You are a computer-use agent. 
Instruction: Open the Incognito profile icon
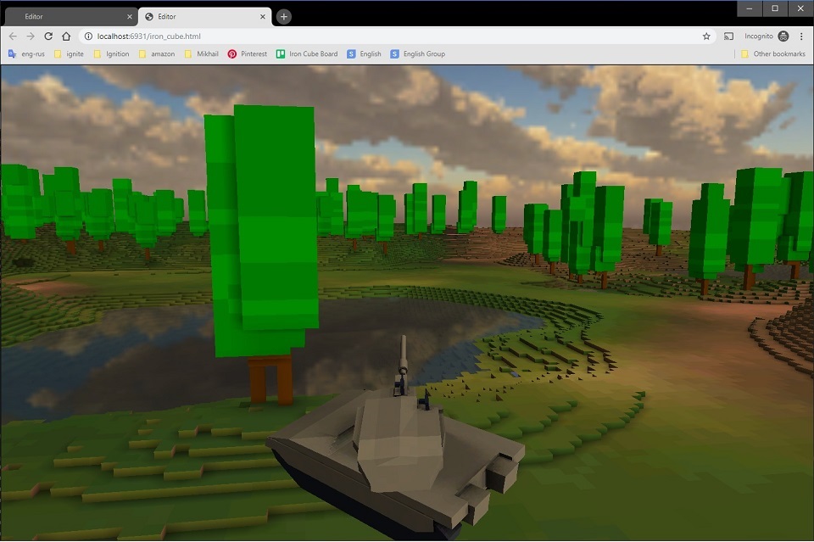[x=783, y=36]
